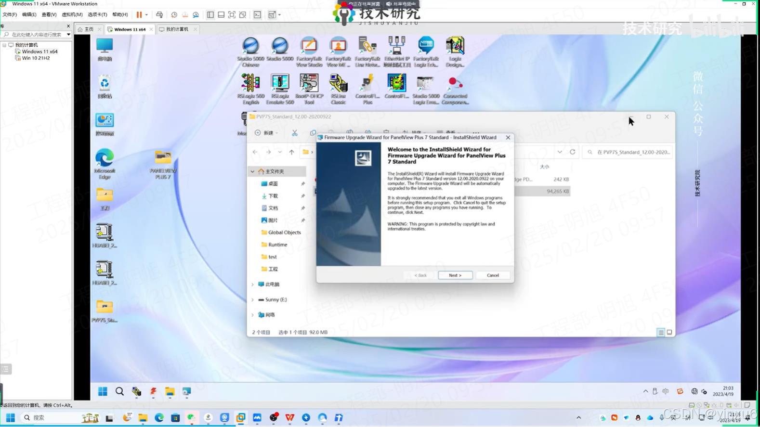Open the 帮助(H) menu in VMware
This screenshot has width=760, height=427.
point(120,14)
